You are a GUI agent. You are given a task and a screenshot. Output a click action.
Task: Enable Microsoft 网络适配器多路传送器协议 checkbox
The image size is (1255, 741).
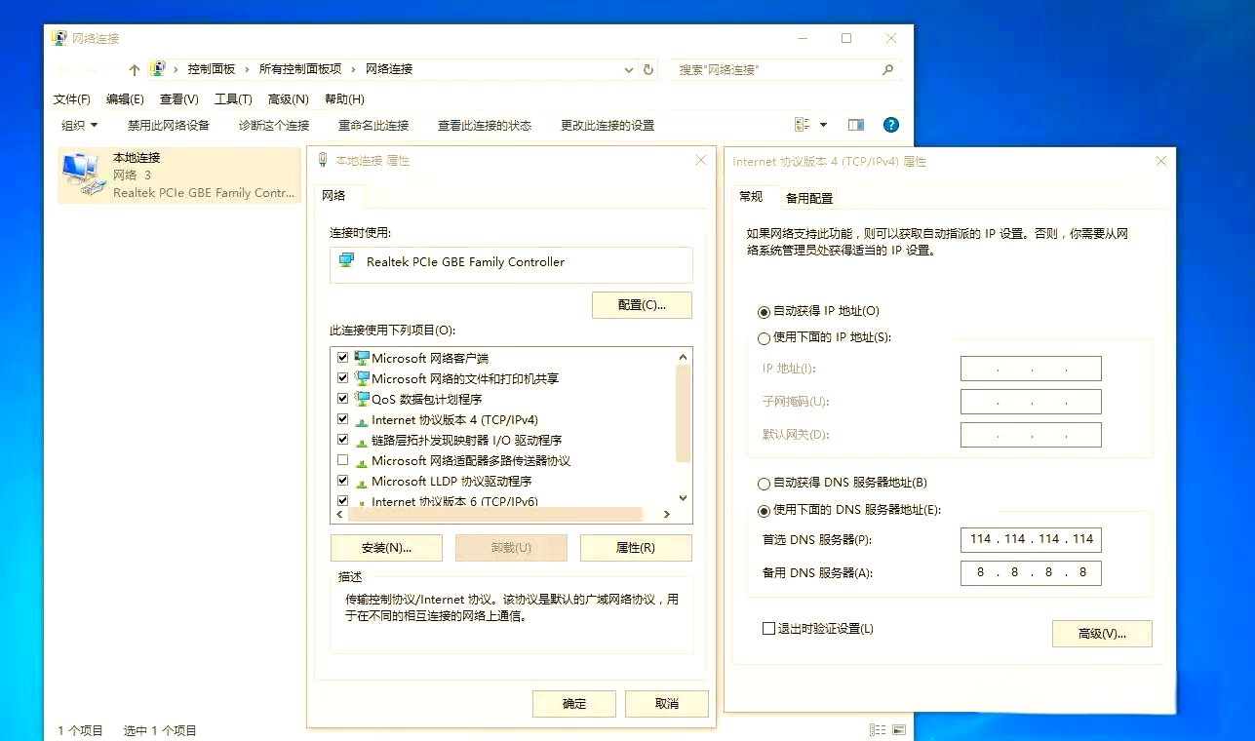(x=343, y=460)
